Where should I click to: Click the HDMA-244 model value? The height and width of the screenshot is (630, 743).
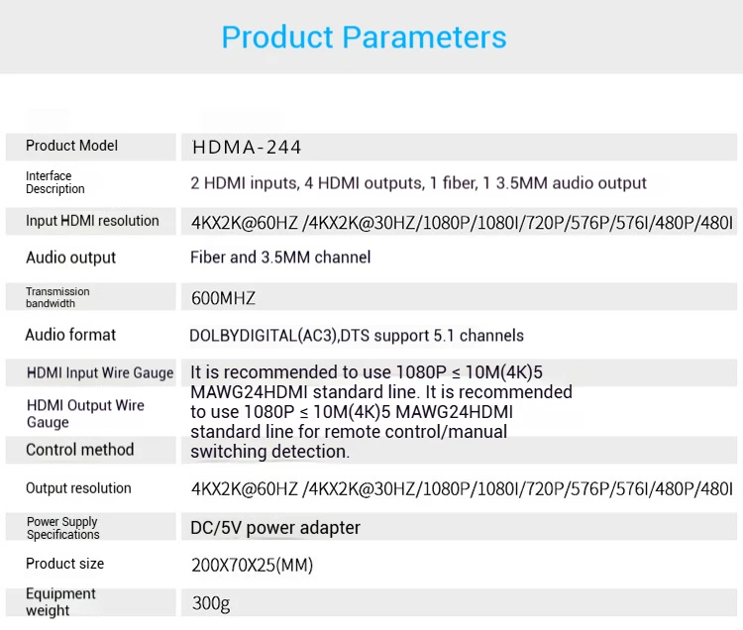pyautogui.click(x=247, y=148)
